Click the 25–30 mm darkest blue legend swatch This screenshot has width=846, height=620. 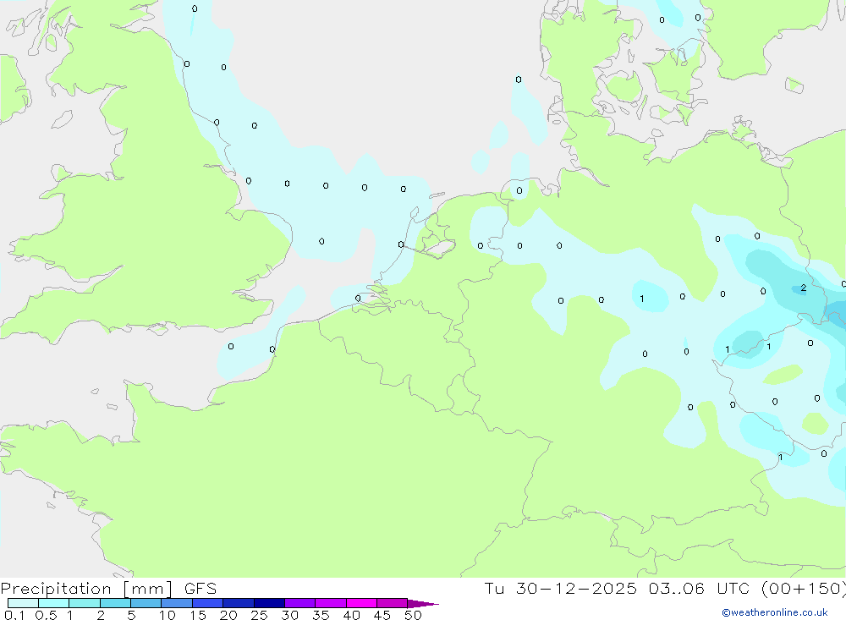click(x=269, y=603)
